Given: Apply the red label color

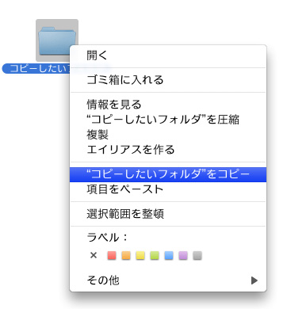Looking at the screenshot, I should point(112,255).
